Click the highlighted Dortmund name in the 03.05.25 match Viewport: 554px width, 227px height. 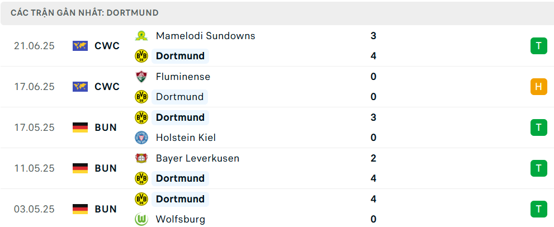point(180,199)
